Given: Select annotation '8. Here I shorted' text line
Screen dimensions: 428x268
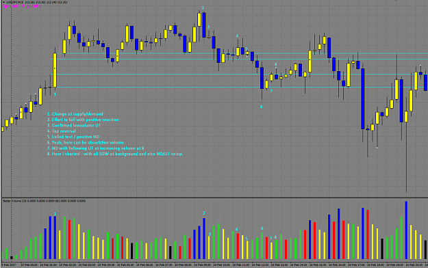Looking at the screenshot, I should coord(115,154).
